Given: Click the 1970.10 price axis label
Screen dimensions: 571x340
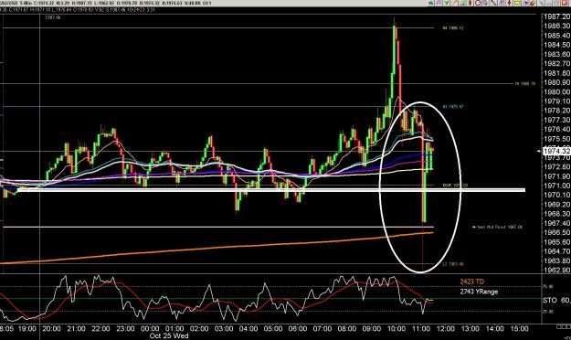Looking at the screenshot, I should pos(556,196).
